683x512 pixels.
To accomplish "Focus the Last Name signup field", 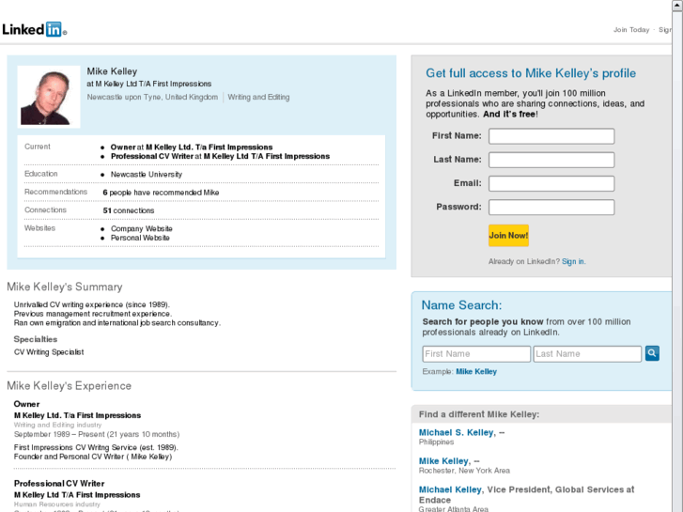I will coord(551,160).
